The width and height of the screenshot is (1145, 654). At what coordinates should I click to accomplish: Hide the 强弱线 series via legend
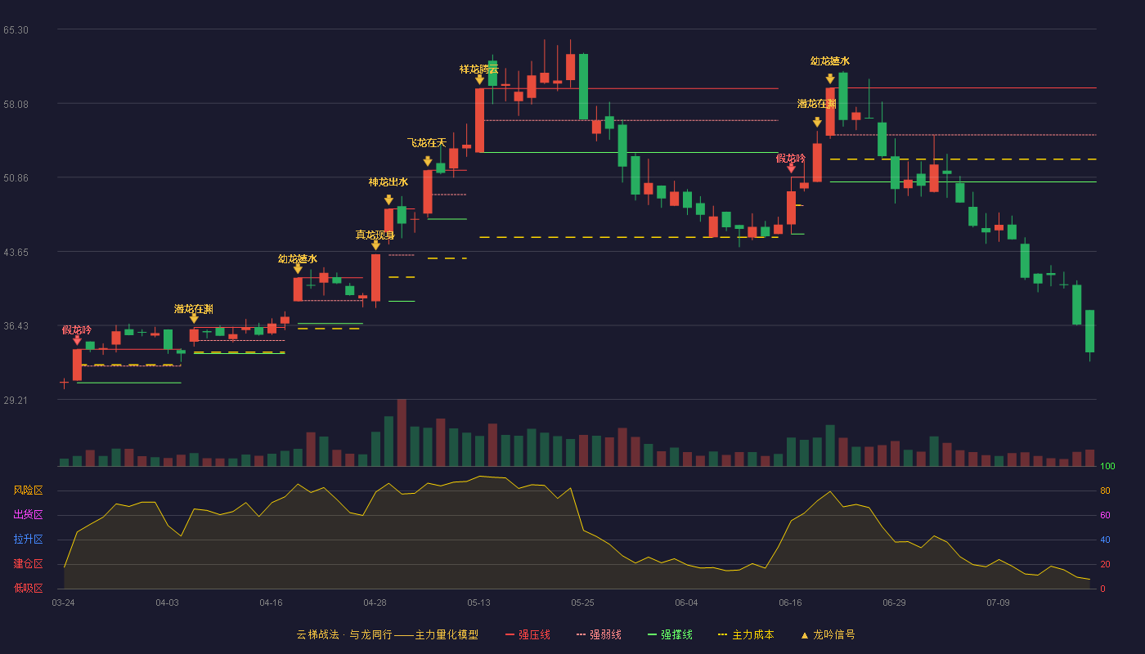pyautogui.click(x=599, y=634)
